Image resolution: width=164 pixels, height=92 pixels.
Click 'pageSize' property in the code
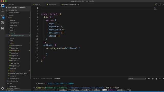(x=53, y=27)
